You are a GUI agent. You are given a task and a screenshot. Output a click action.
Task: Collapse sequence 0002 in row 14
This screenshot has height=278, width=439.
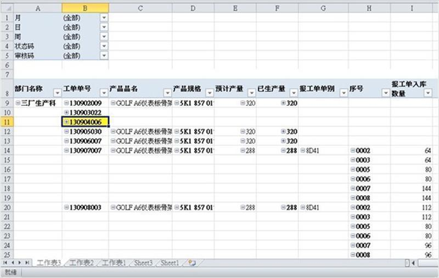353,150
